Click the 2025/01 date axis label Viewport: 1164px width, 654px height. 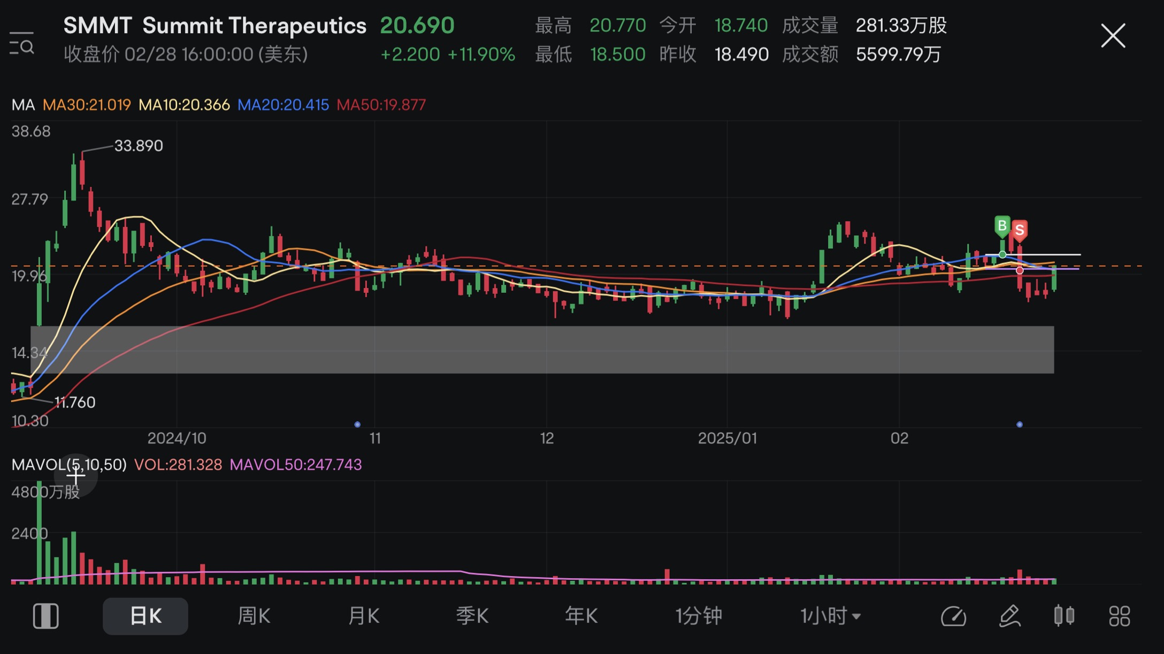pos(727,439)
